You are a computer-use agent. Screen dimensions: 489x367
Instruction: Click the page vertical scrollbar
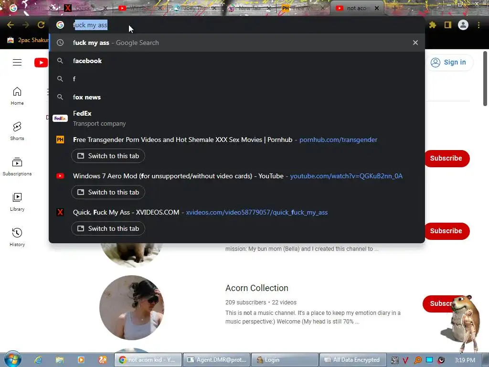pyautogui.click(x=485, y=79)
